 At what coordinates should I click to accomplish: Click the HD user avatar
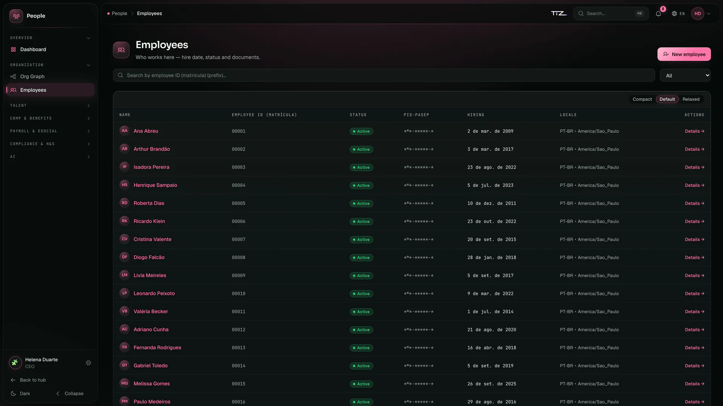coord(698,14)
